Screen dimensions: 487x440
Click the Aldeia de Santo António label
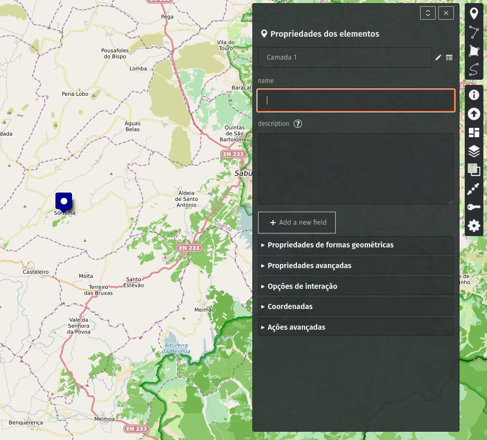pos(187,199)
